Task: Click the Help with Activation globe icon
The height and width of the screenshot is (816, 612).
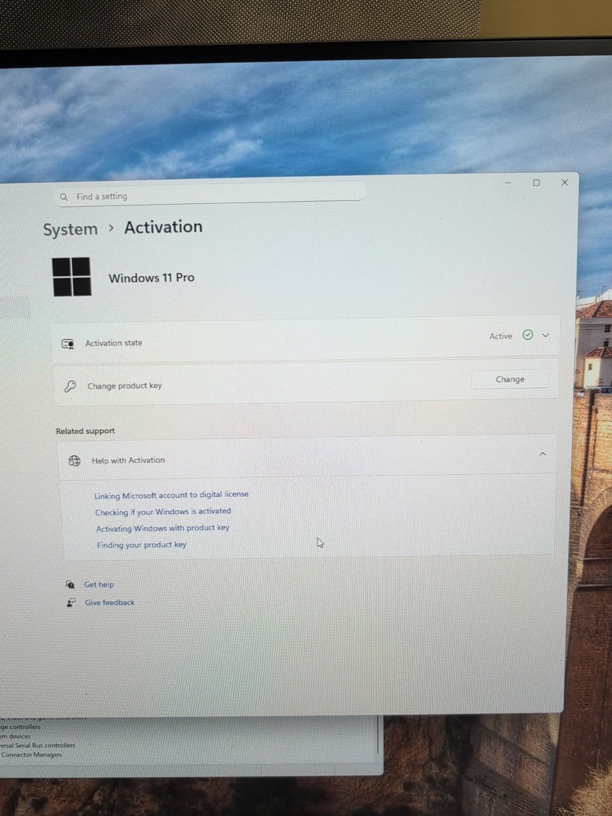Action: [x=74, y=461]
